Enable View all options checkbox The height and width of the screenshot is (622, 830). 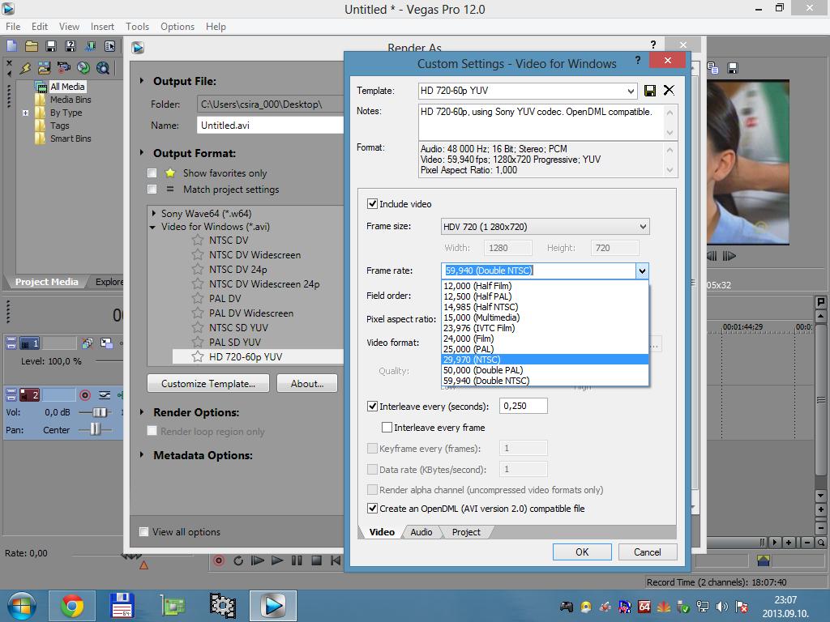tap(143, 531)
